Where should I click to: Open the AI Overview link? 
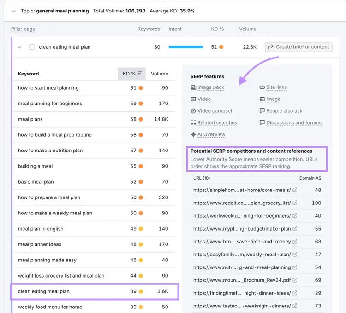(x=211, y=134)
